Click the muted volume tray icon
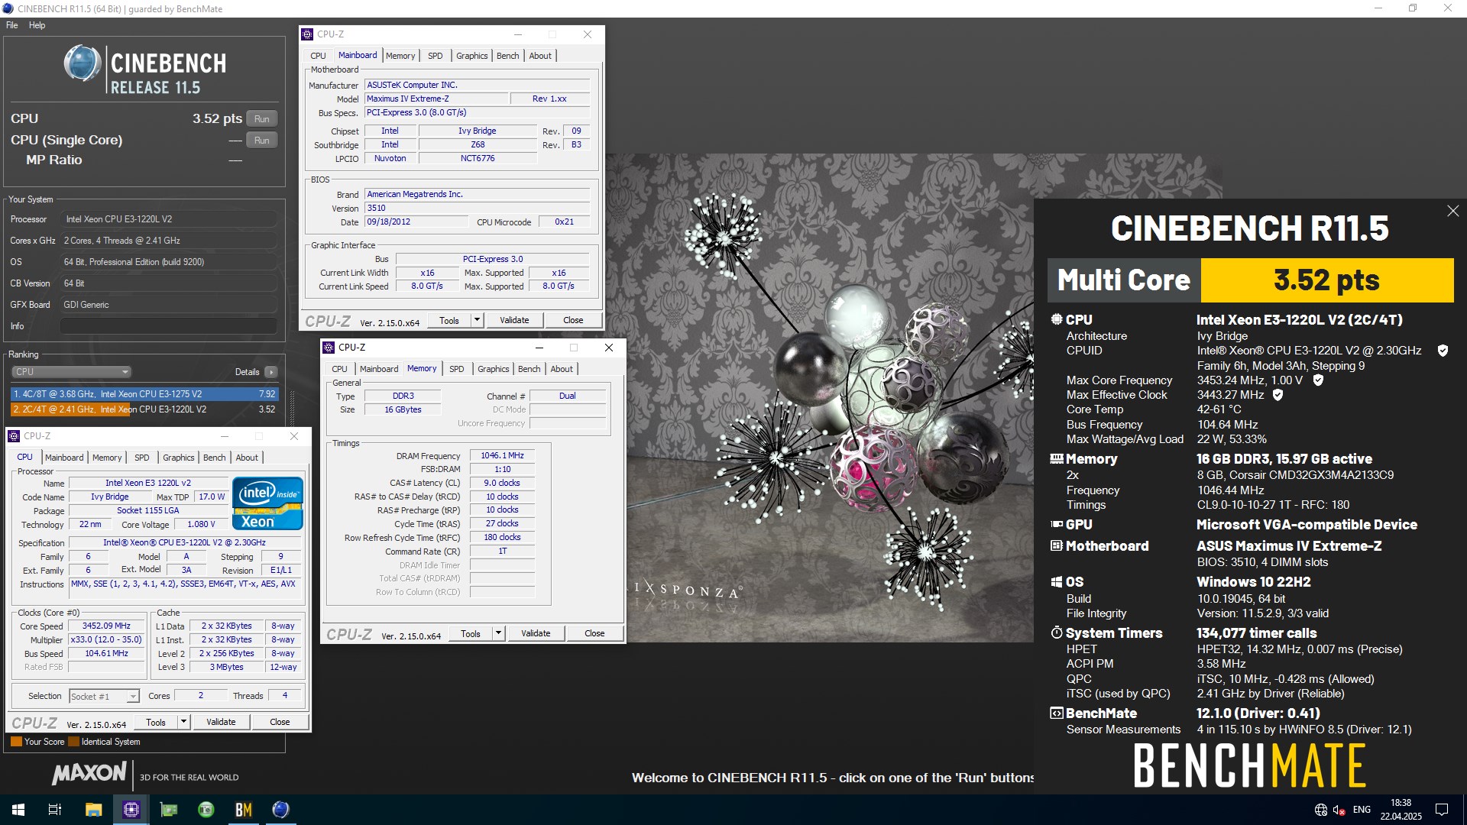The width and height of the screenshot is (1467, 825). click(1339, 810)
